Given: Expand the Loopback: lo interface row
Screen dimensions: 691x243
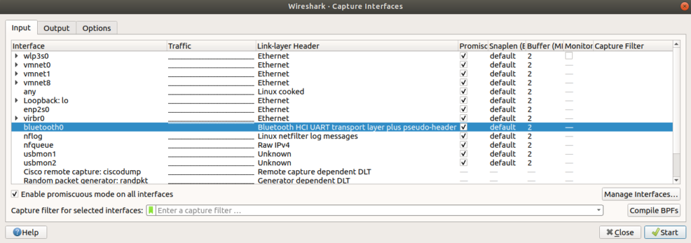Looking at the screenshot, I should pyautogui.click(x=16, y=101).
